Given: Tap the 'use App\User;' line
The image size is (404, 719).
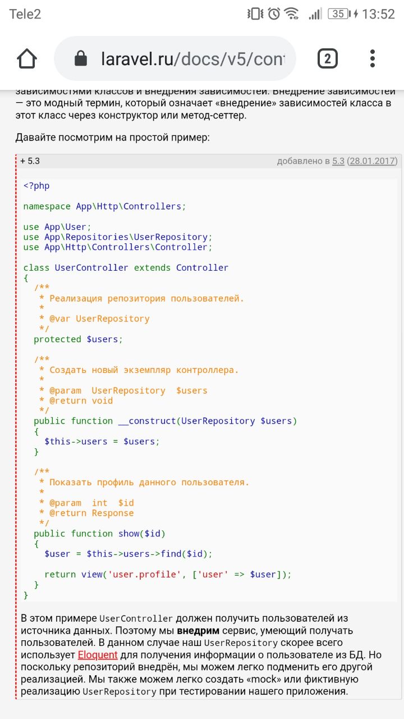Looking at the screenshot, I should [57, 227].
